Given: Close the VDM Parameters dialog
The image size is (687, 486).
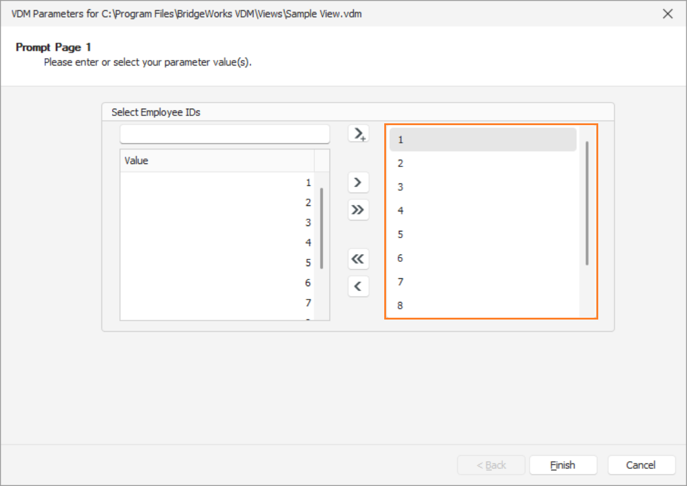Looking at the screenshot, I should click(x=668, y=13).
